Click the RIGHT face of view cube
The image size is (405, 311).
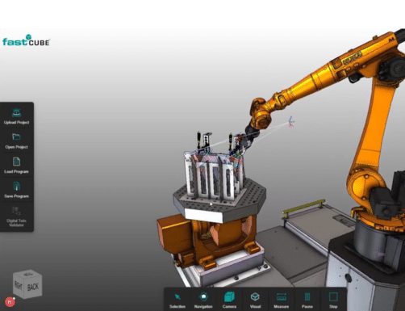click(19, 285)
